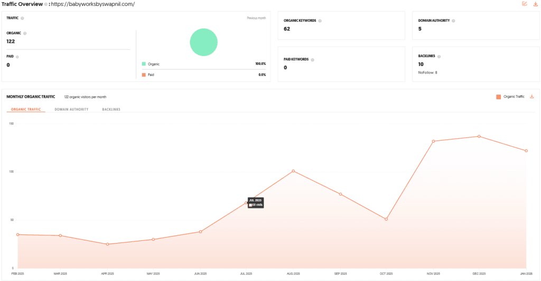
Task: Click the JUL 2025 data point on the line
Action: click(x=246, y=203)
